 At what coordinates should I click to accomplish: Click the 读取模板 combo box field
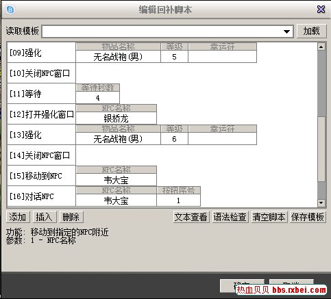(x=167, y=31)
